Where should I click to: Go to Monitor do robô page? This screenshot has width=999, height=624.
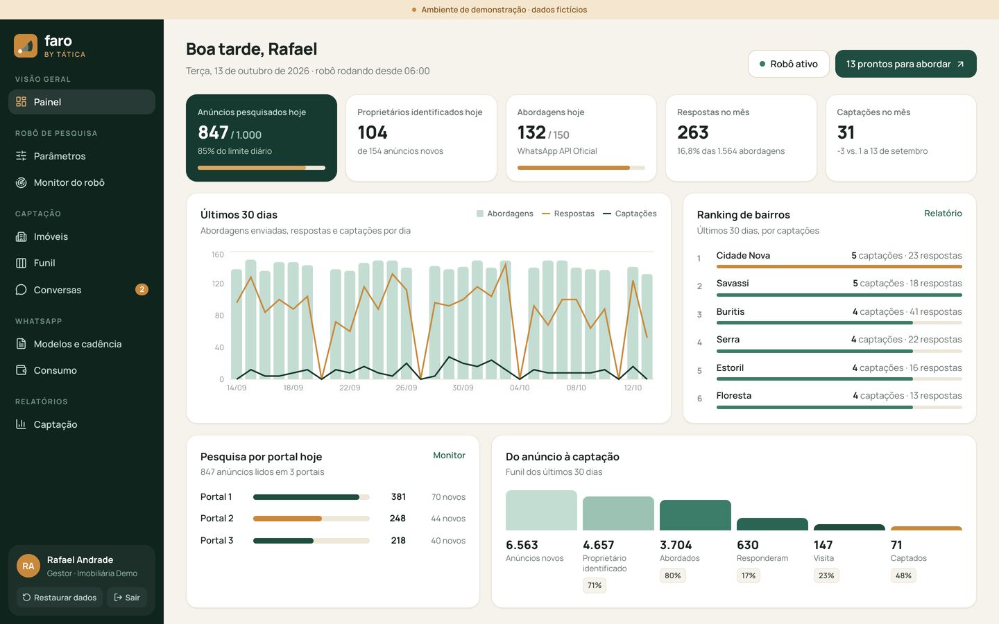tap(82, 182)
